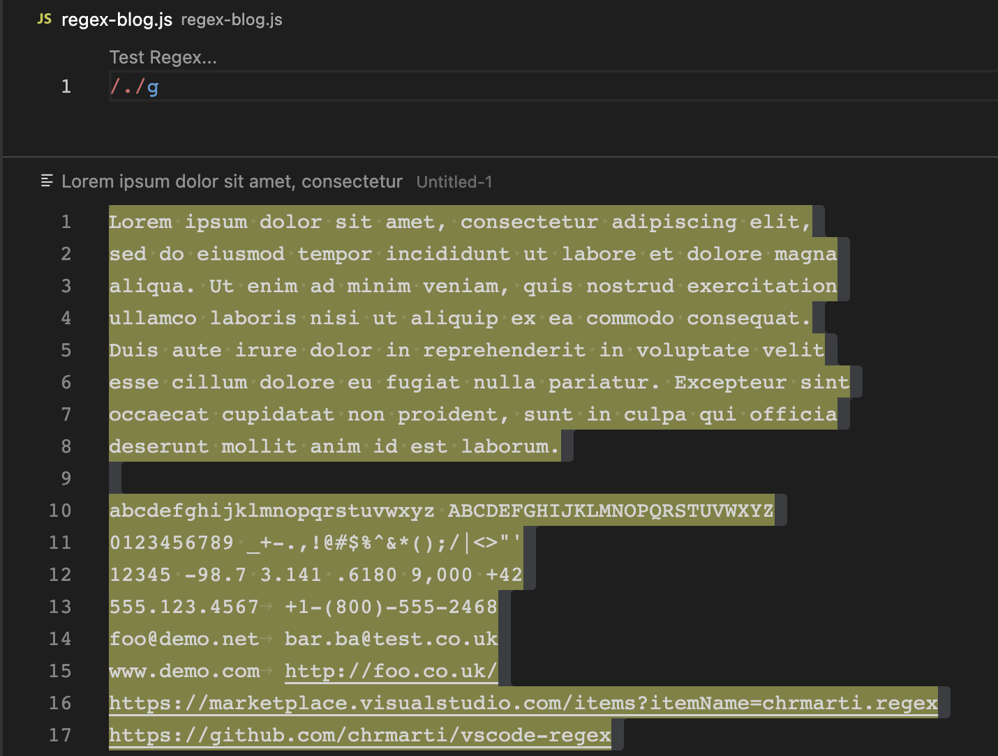Click the foo@demo.net email address

pos(184,639)
